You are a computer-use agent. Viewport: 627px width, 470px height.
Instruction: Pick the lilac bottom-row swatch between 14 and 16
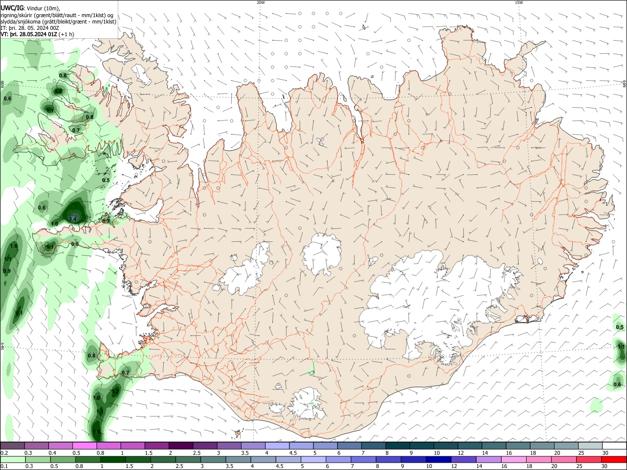[488, 459]
